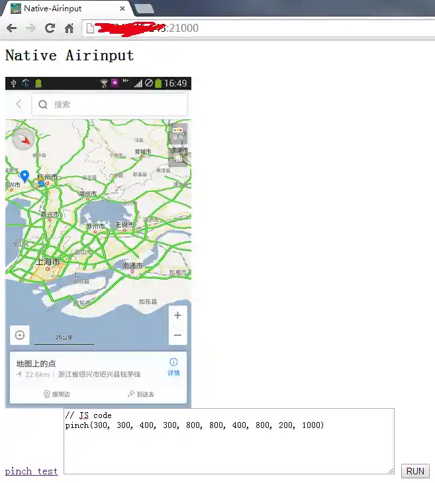
Task: Tap the blue location pin marker
Action: (x=24, y=176)
